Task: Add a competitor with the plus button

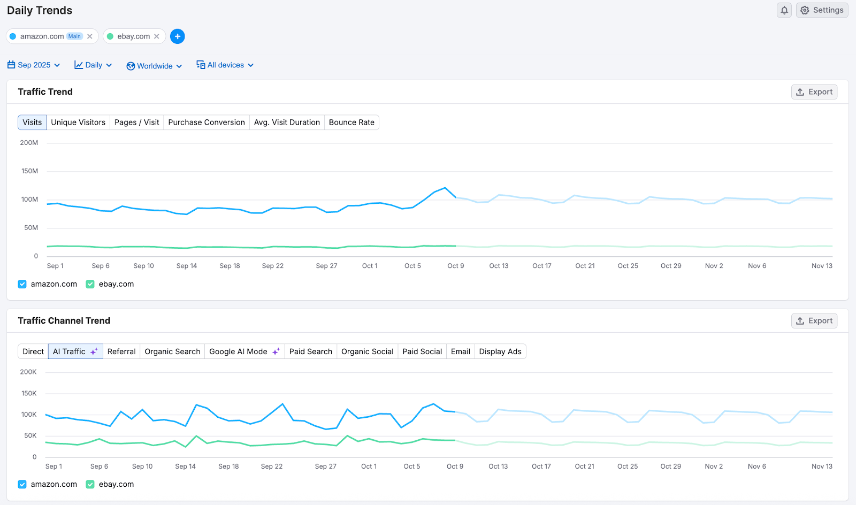Action: click(x=177, y=36)
